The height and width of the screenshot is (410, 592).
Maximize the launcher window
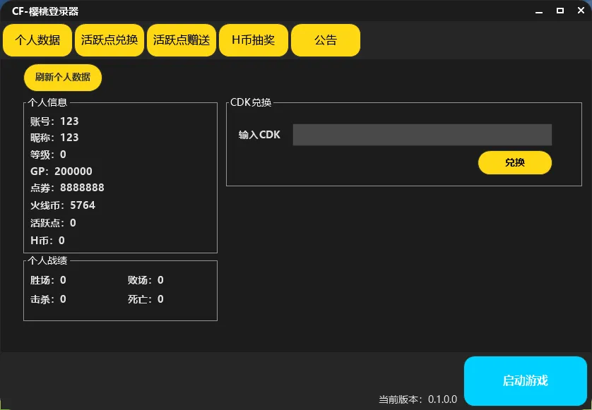[x=560, y=11]
